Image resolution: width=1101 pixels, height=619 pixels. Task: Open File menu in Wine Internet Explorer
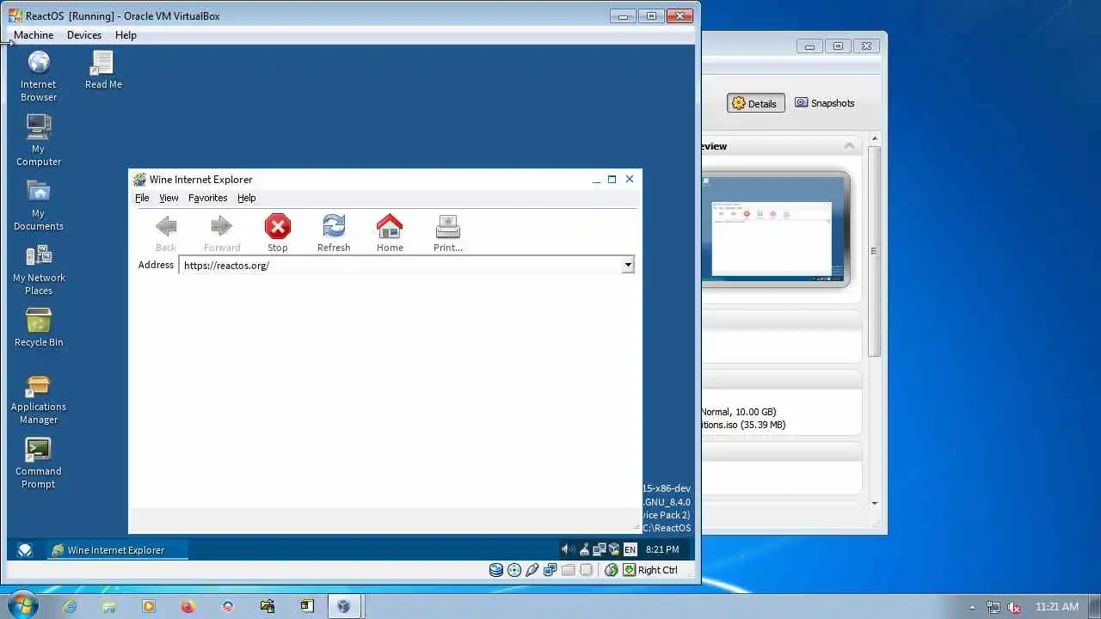(142, 198)
